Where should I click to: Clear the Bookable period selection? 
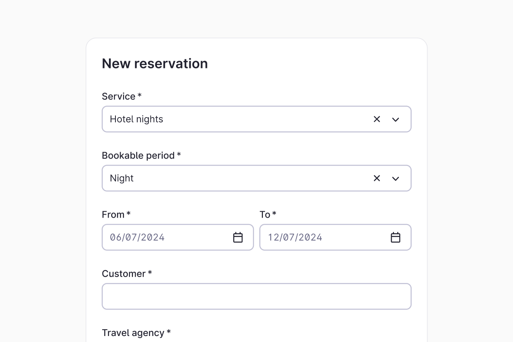377,178
